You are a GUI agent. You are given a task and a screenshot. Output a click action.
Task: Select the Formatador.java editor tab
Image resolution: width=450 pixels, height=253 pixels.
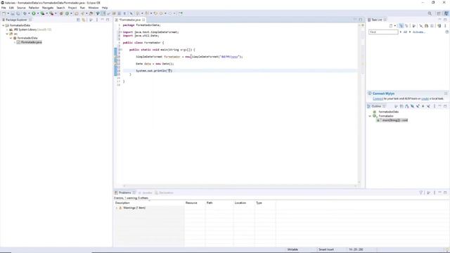pyautogui.click(x=129, y=20)
